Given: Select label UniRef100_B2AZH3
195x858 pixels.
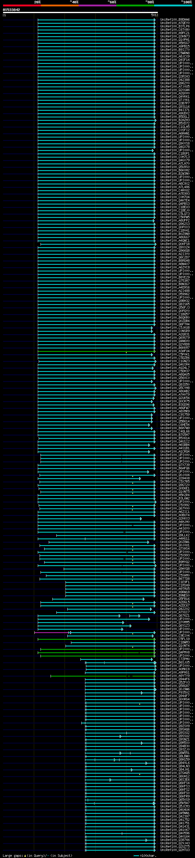Looking at the screenshot, I should pos(175,120).
